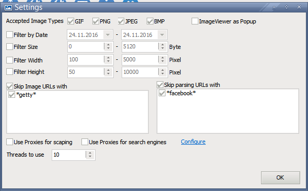Increase the maximum Filter Height value
Screen dimensions: 308x191
[162, 70]
